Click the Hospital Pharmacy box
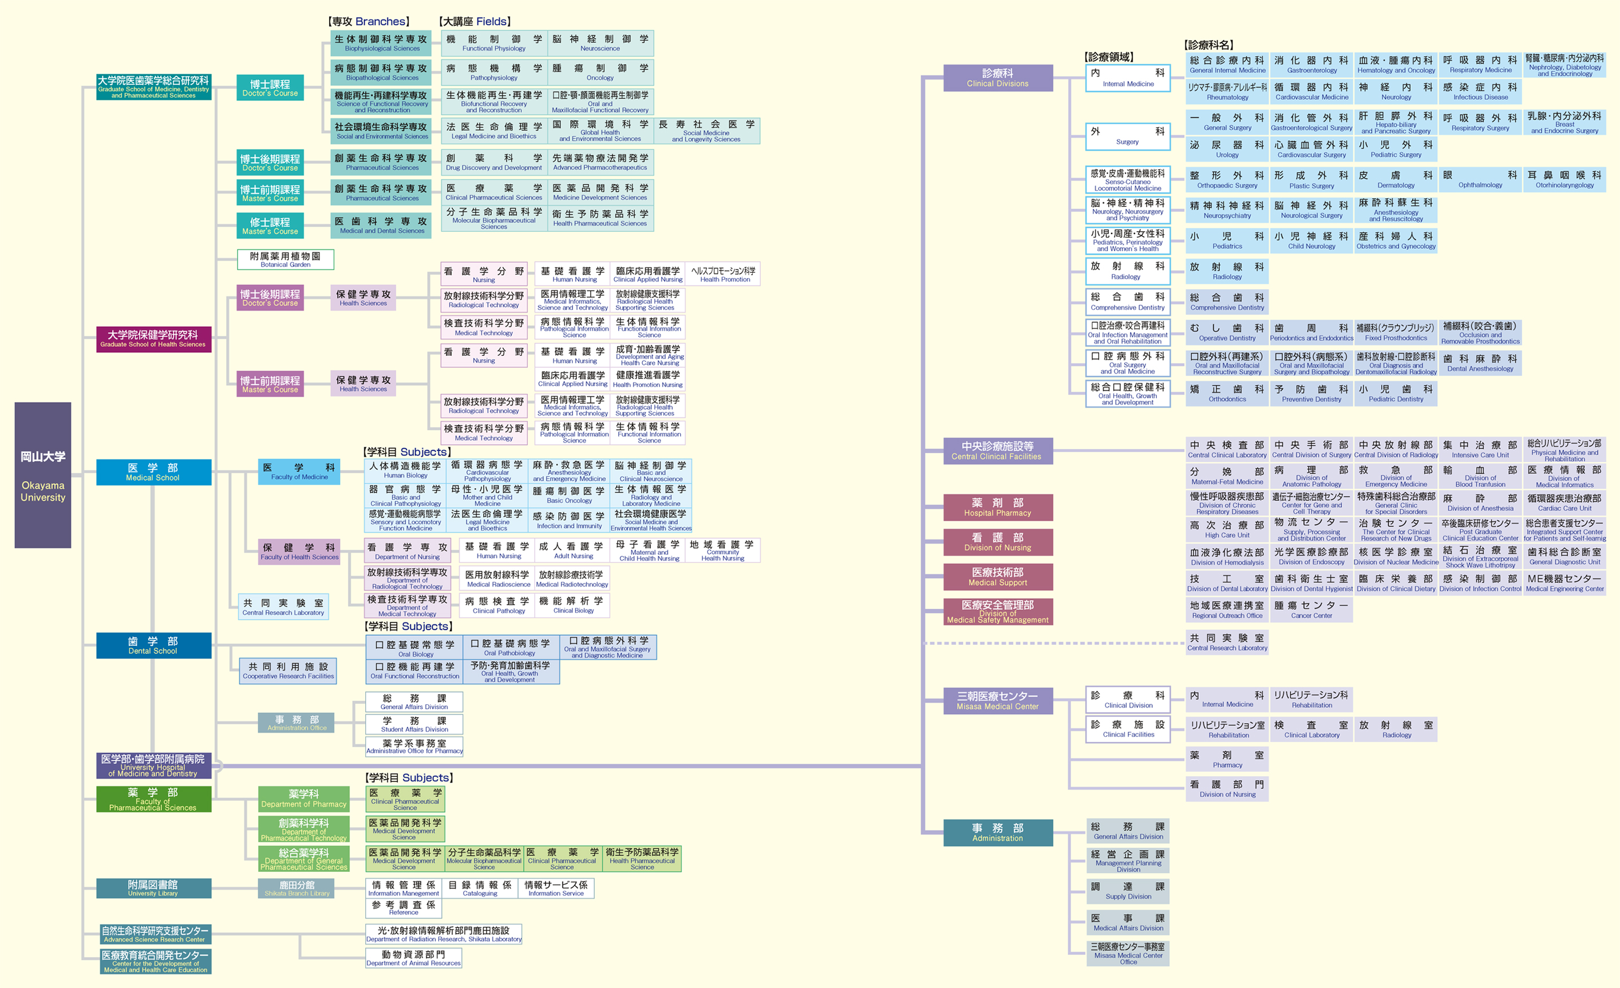1620x988 pixels. pyautogui.click(x=997, y=507)
